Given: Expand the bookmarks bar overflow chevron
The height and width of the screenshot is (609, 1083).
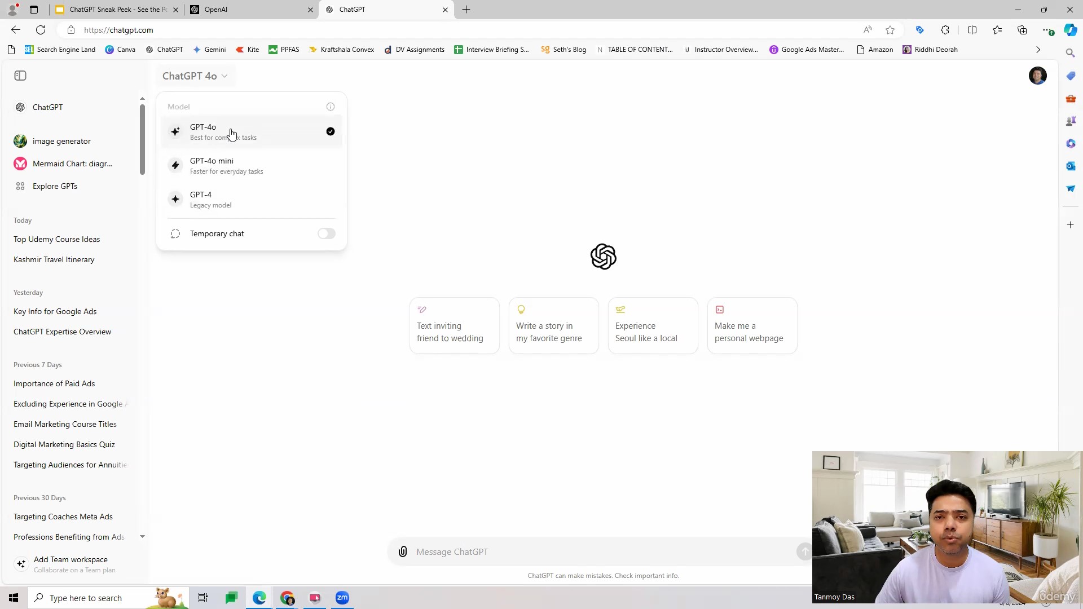Looking at the screenshot, I should (x=1038, y=50).
